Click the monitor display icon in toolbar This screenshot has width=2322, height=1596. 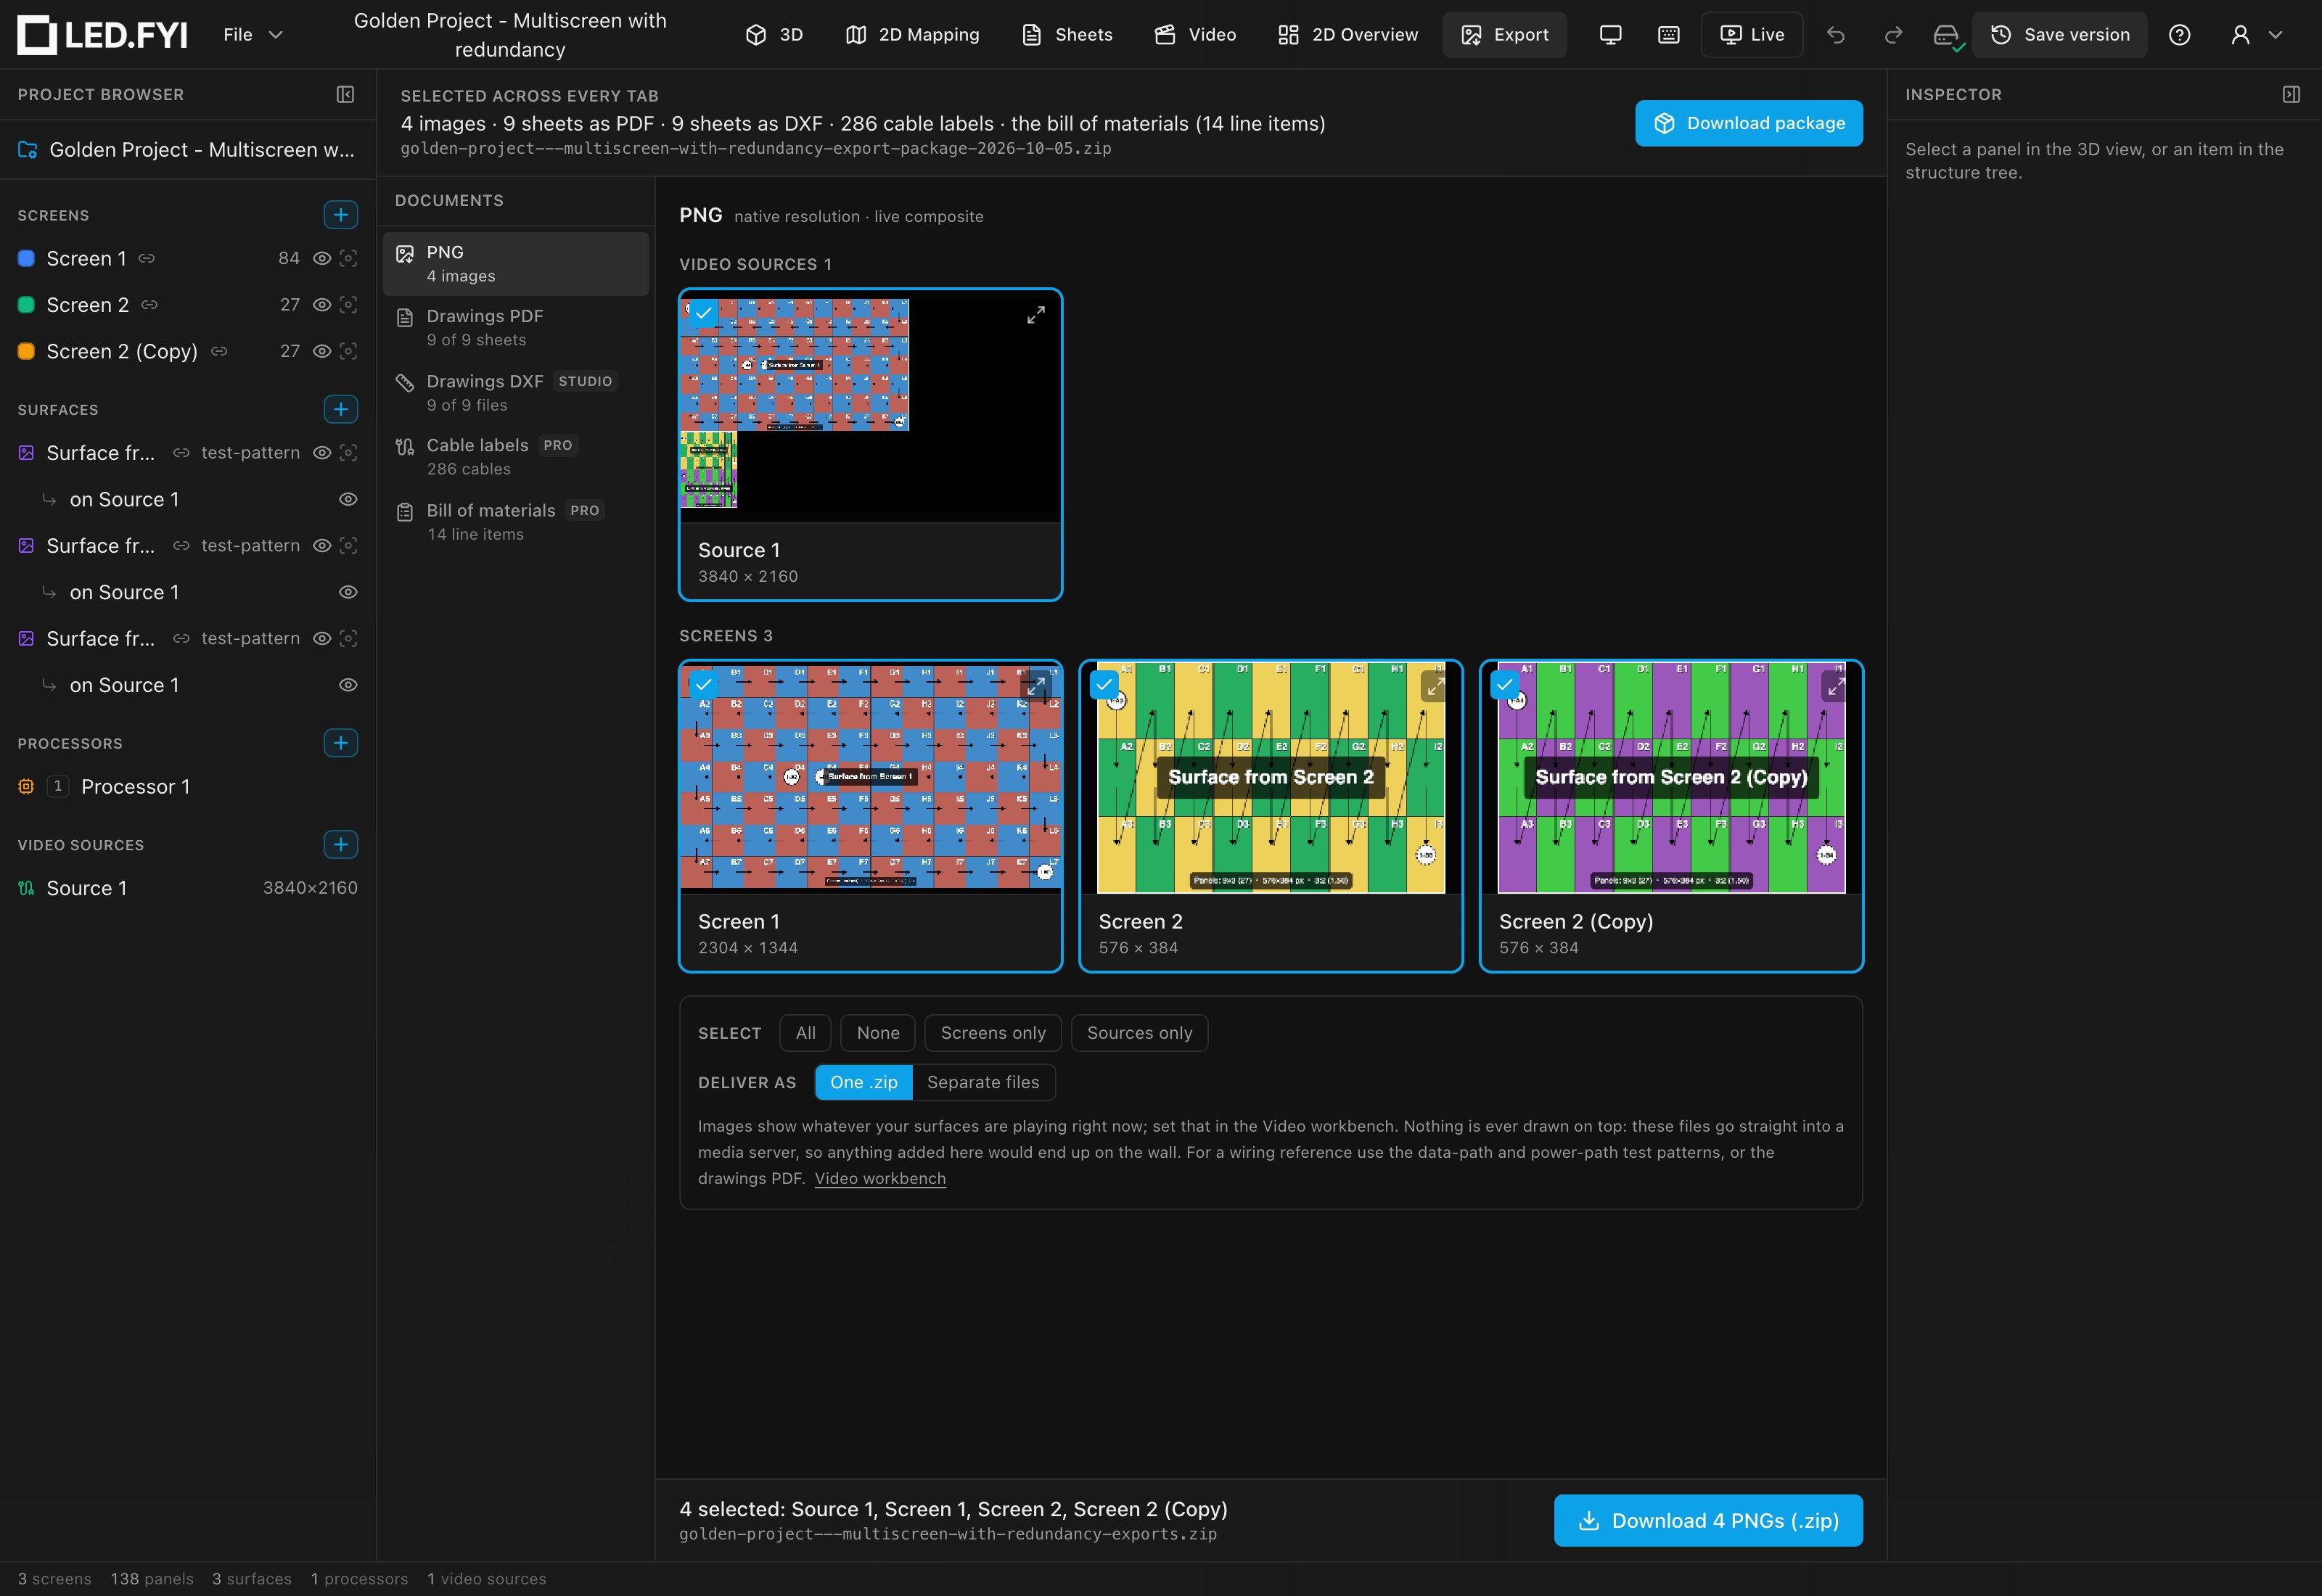click(x=1610, y=35)
